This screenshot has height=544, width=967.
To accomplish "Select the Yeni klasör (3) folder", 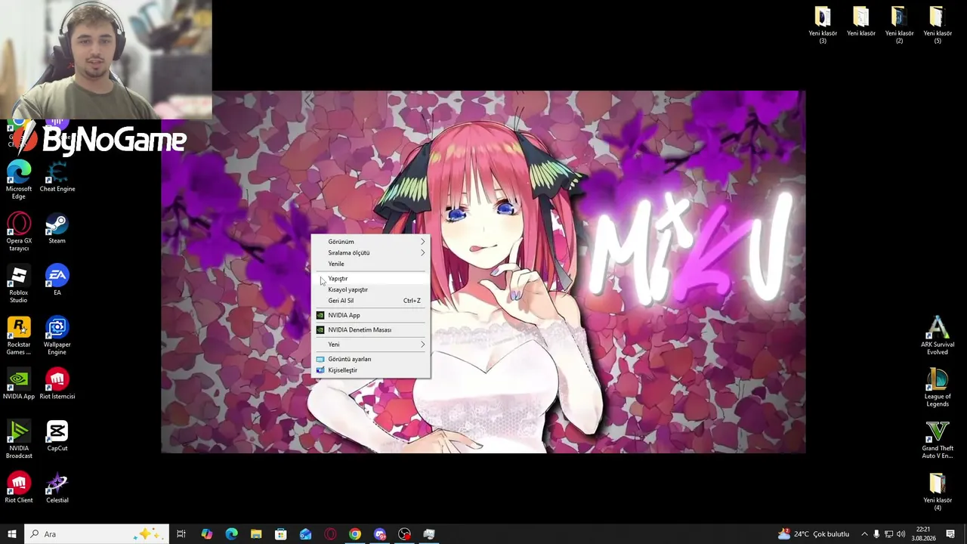I will [x=823, y=25].
